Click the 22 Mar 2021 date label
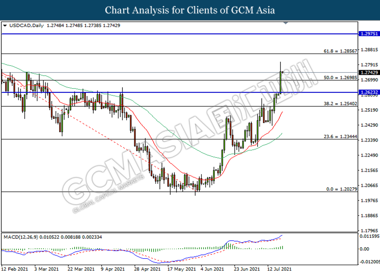Image resolution: width=380 pixels, height=272 pixels. (x=81, y=269)
